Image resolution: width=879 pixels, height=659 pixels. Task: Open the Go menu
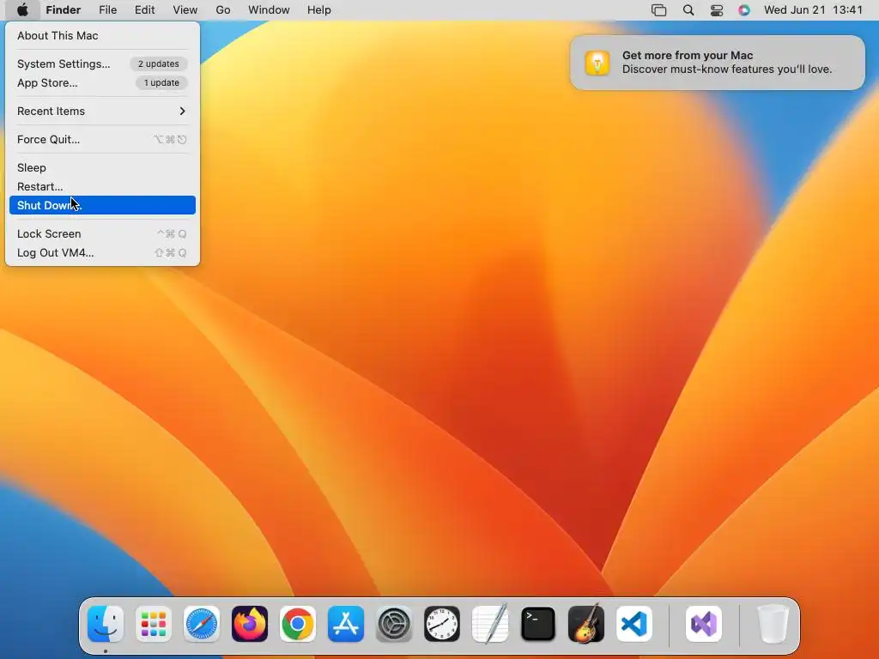(223, 10)
